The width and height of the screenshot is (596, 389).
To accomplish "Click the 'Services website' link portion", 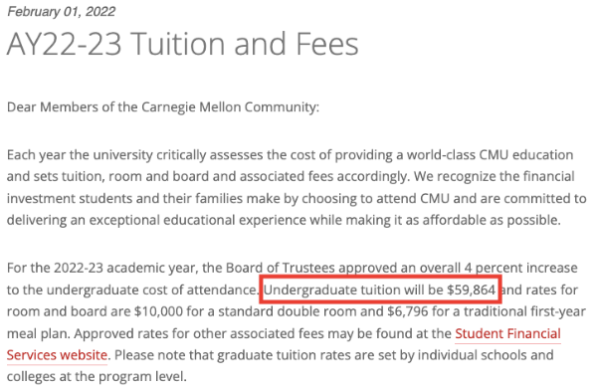I will (57, 355).
